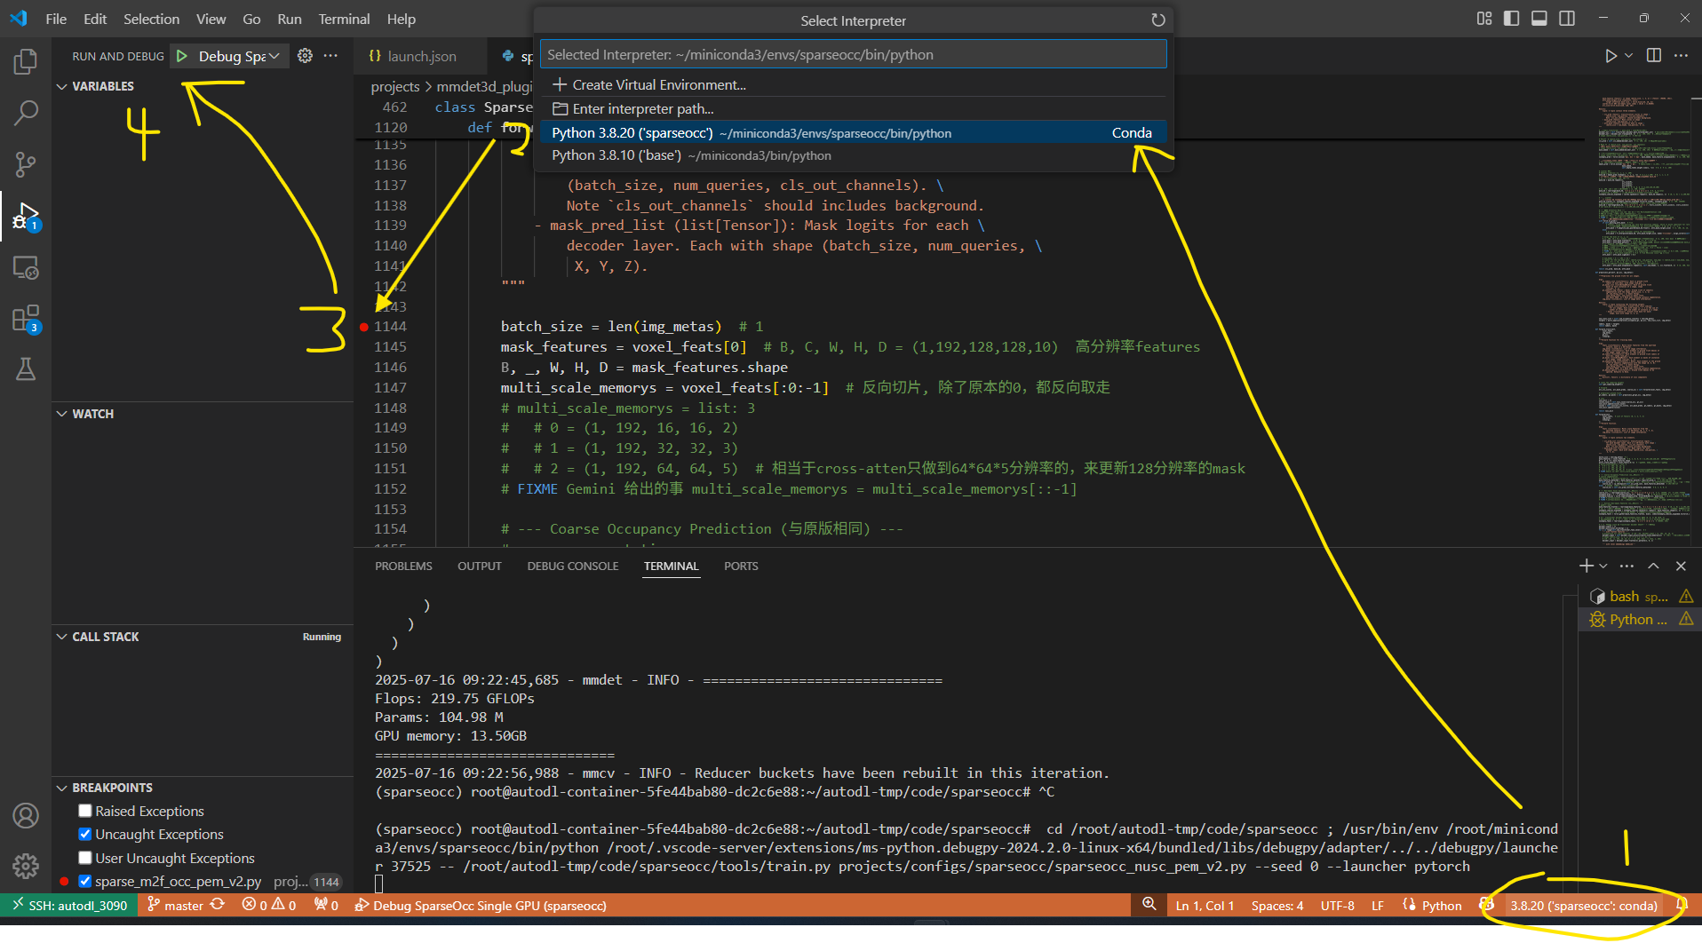Select the Python debug terminal instance

[x=1640, y=619]
